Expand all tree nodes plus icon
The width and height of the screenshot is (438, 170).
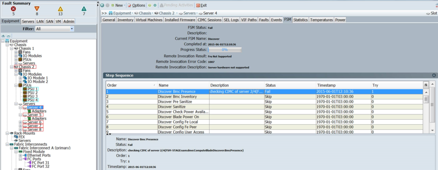point(3,36)
